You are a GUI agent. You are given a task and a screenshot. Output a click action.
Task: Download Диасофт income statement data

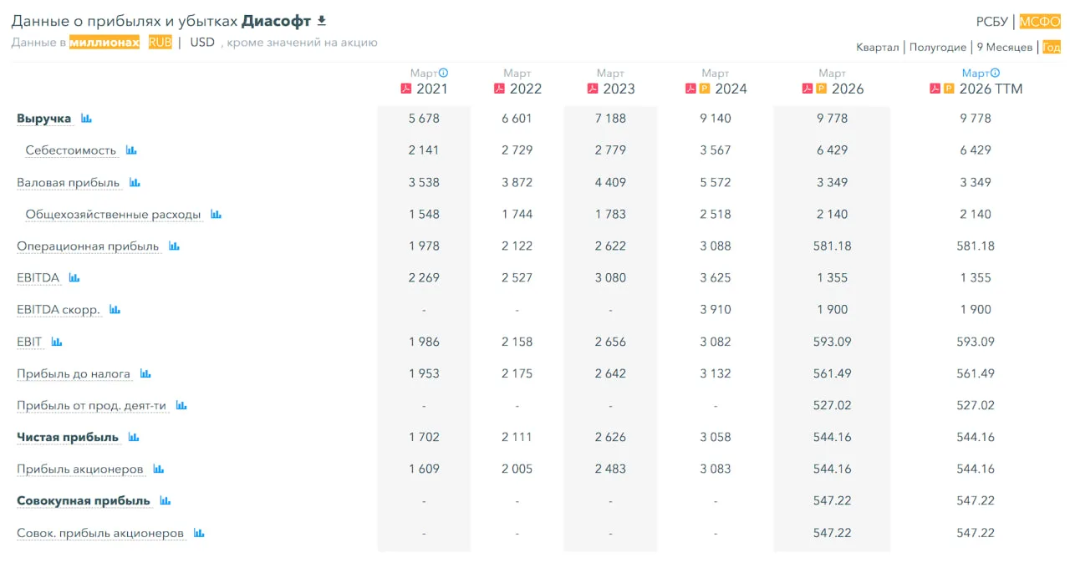(322, 21)
